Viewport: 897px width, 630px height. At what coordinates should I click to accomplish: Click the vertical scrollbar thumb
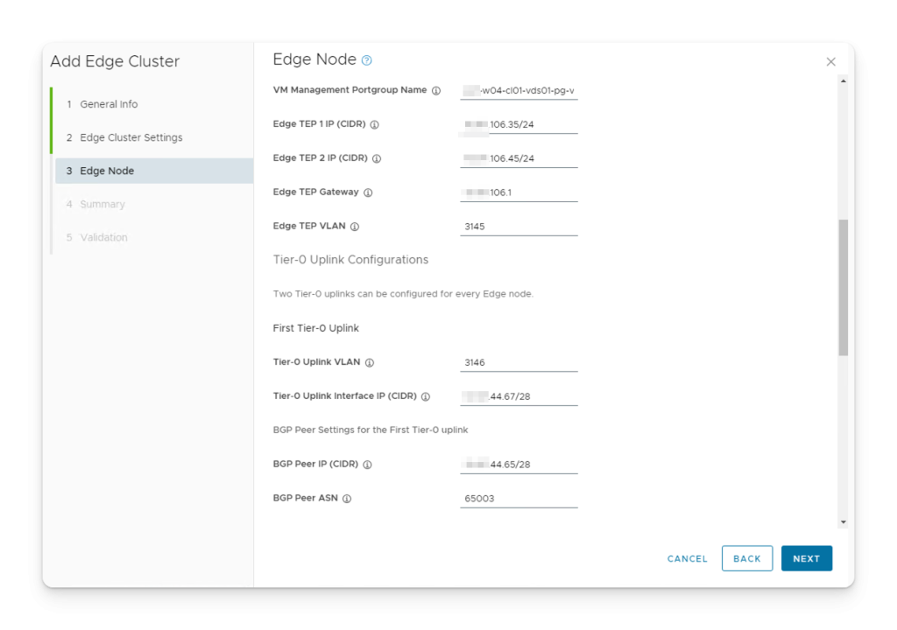843,287
